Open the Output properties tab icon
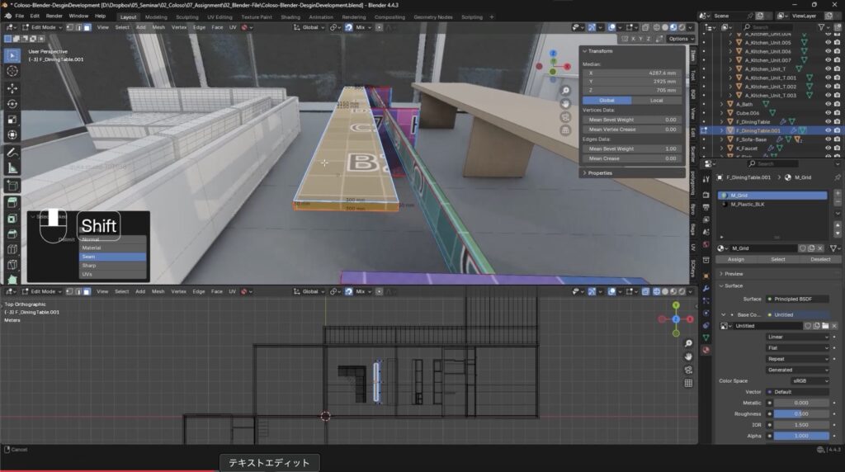Screen dimensions: 845x472 [x=706, y=207]
